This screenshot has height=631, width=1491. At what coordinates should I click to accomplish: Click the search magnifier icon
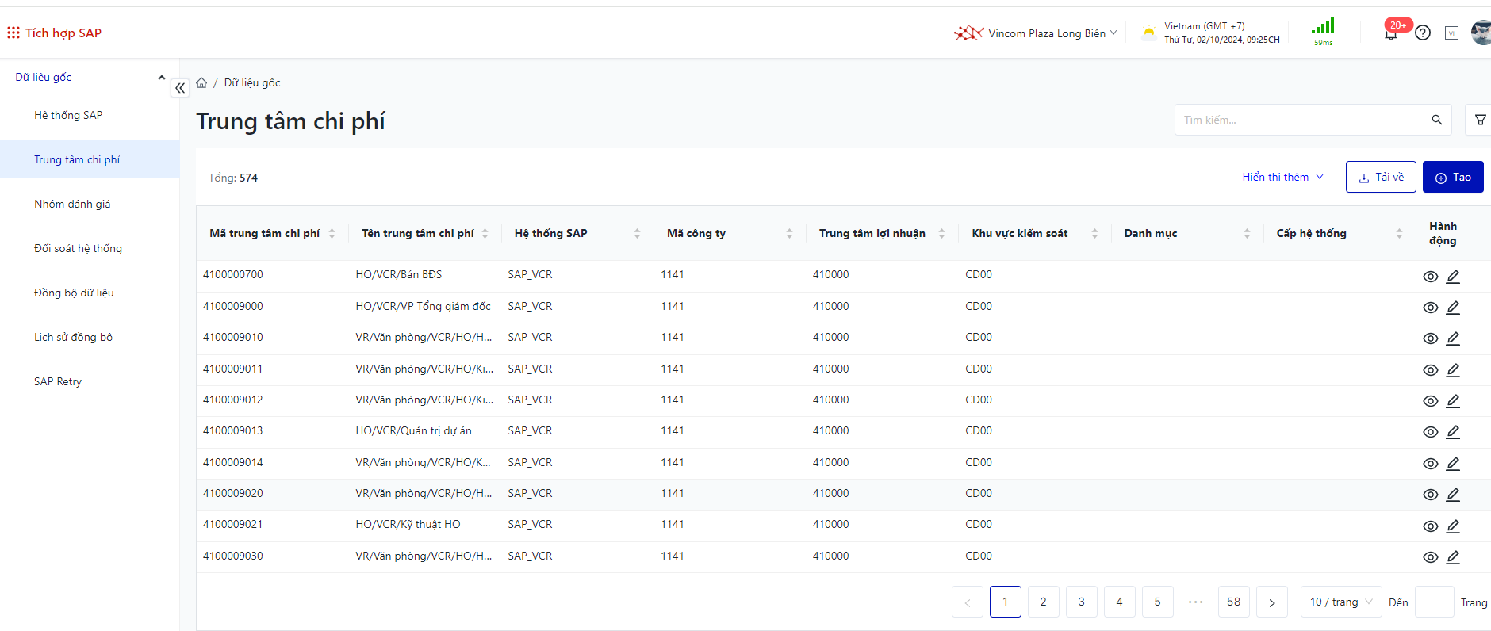1436,120
